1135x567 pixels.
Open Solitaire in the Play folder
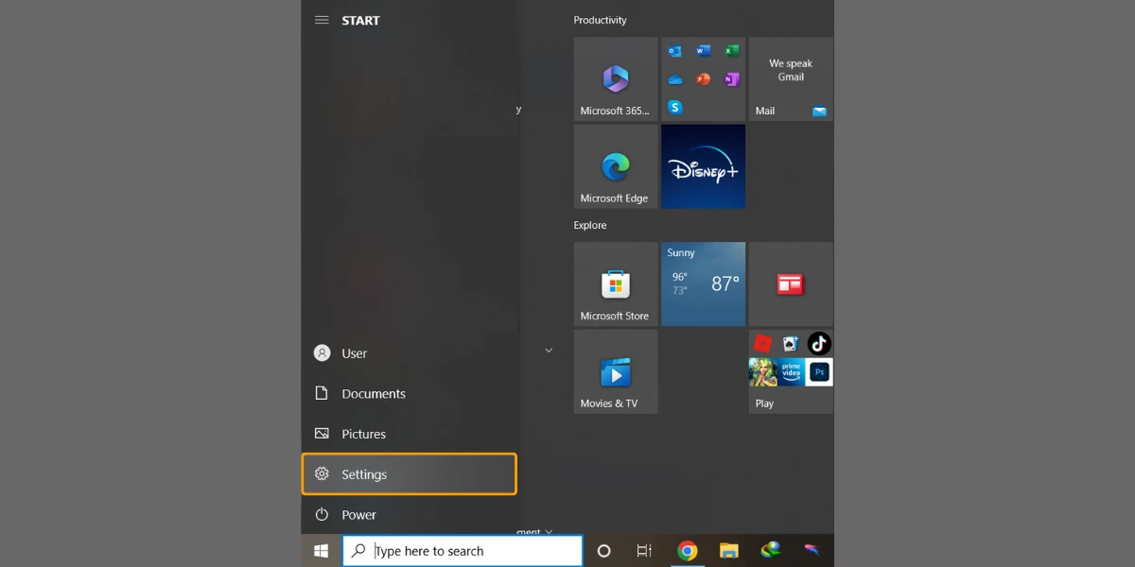click(791, 344)
